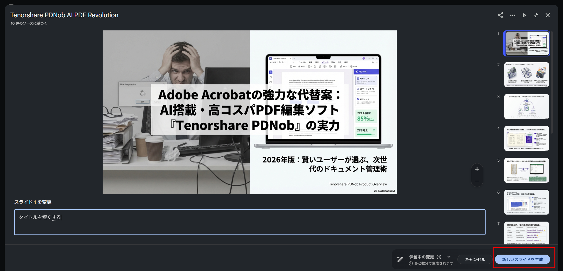This screenshot has width=563, height=271.
Task: Open the "10 件のソースに基づく" sources link
Action: click(28, 23)
